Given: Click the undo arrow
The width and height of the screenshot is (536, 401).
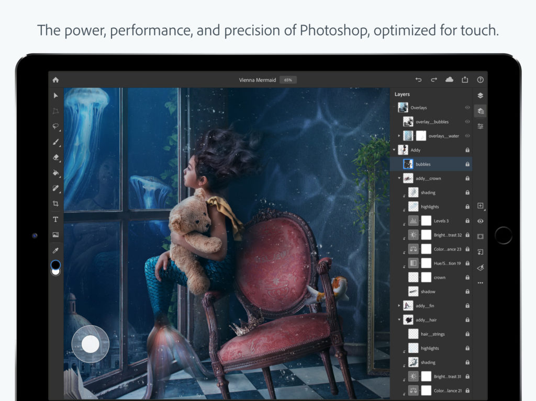Looking at the screenshot, I should coord(418,79).
